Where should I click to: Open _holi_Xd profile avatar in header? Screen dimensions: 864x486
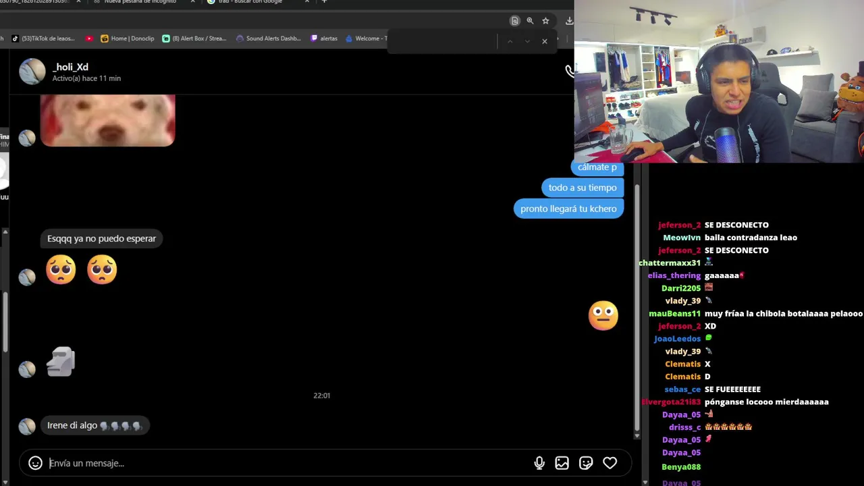click(x=32, y=72)
